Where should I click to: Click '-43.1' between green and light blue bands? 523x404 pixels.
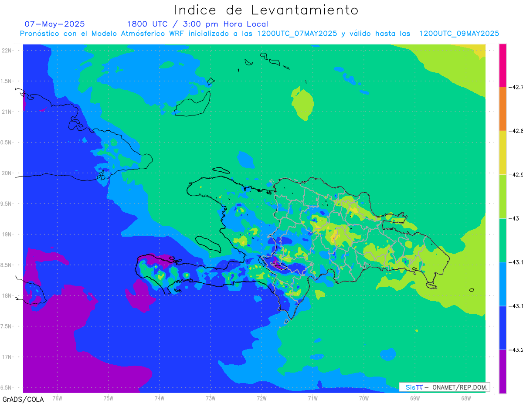pyautogui.click(x=516, y=262)
